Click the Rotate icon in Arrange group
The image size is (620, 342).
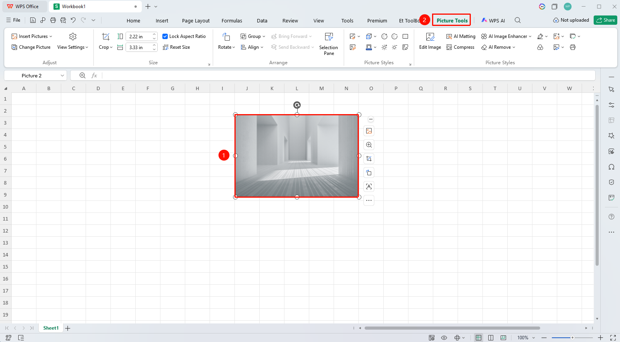(x=226, y=36)
